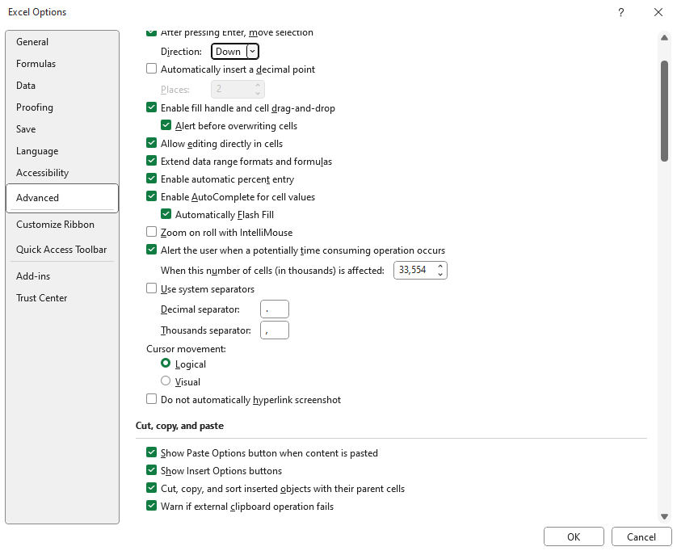
Task: Uncheck Alert before overwriting cells
Action: [x=166, y=125]
